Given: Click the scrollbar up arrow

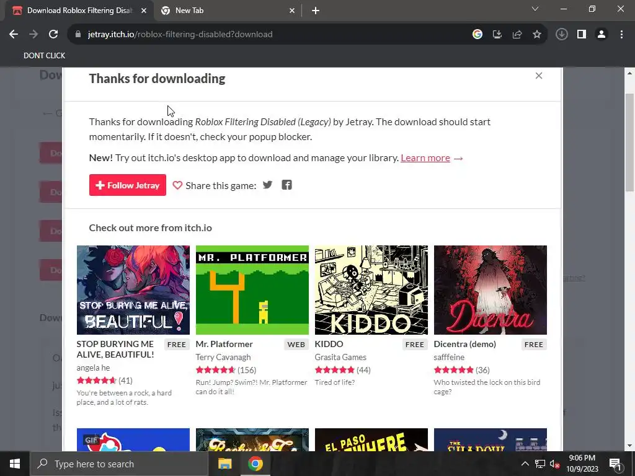Looking at the screenshot, I should tap(630, 73).
